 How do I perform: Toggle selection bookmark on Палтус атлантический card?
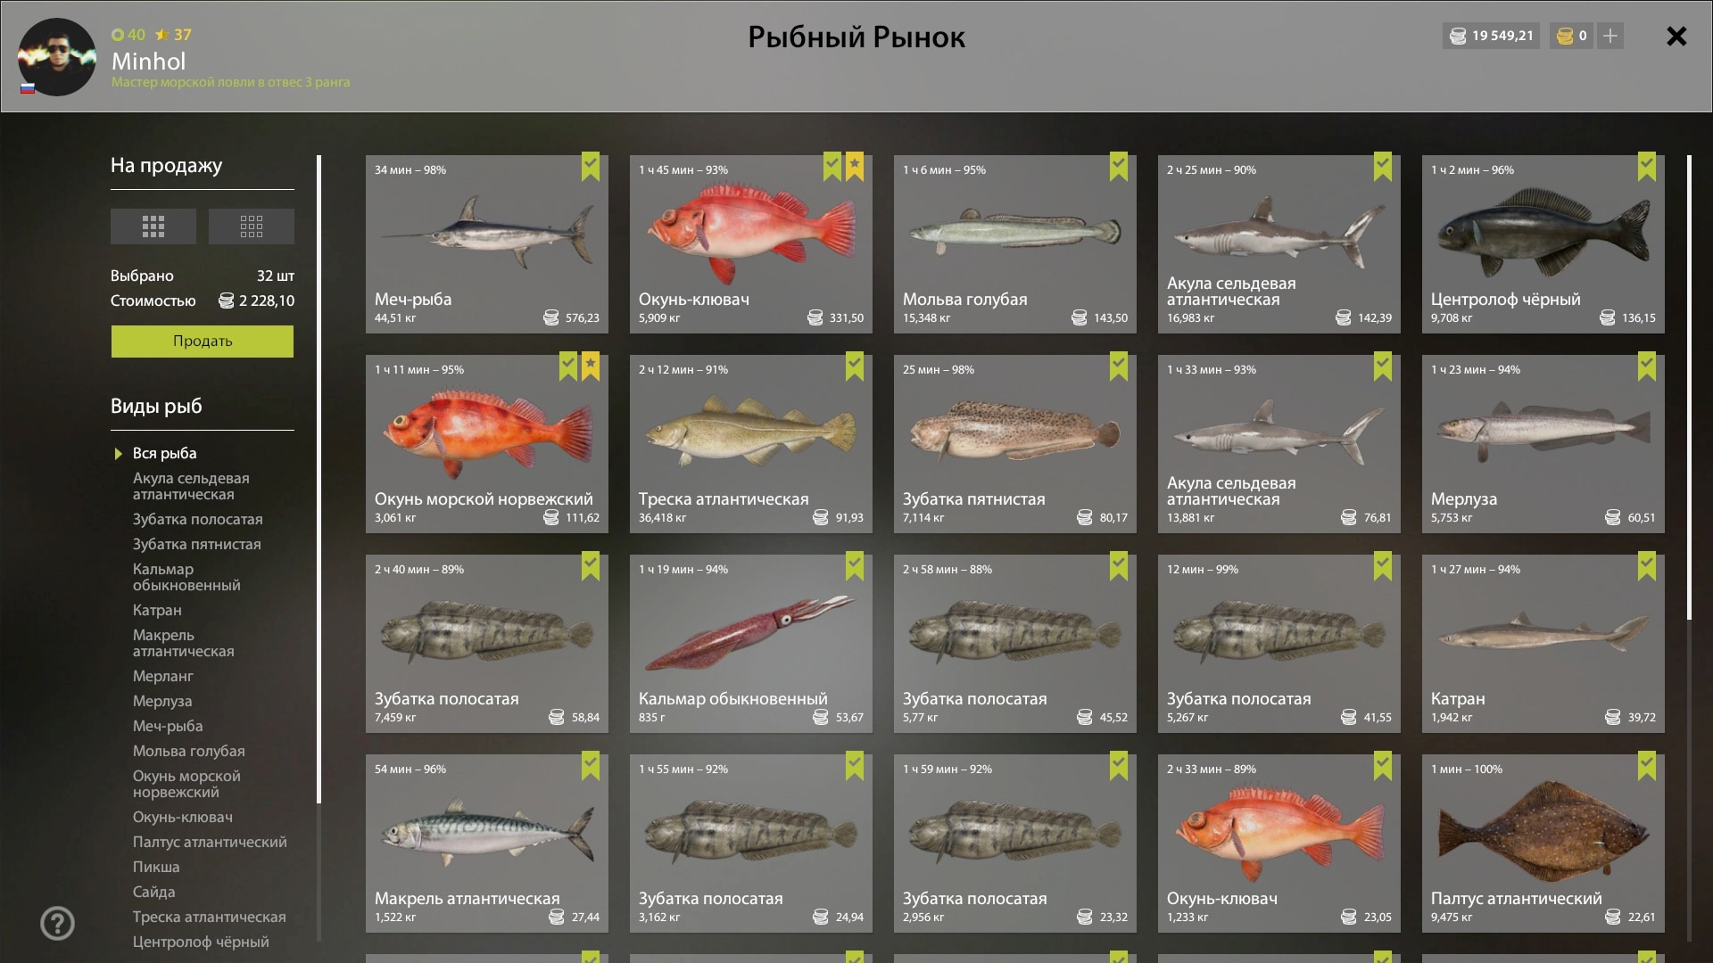1647,766
